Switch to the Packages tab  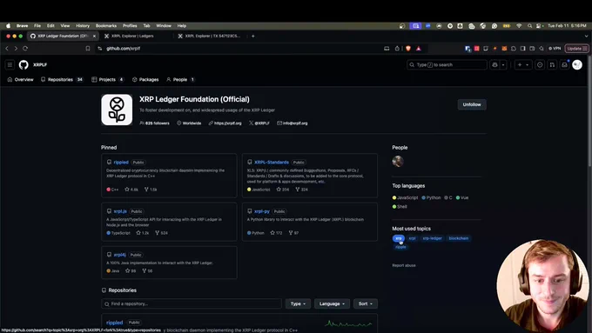(145, 80)
